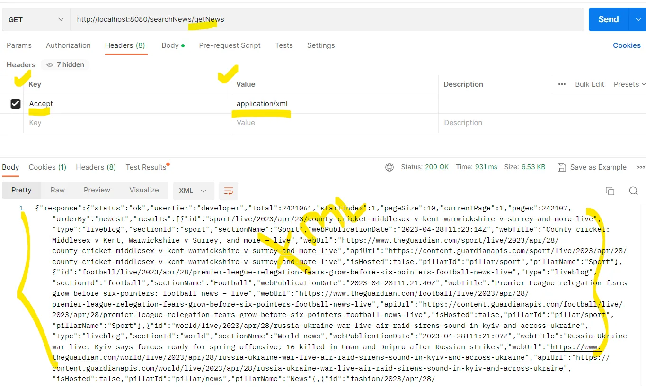Switch to the Preview response view
The image size is (646, 391).
[97, 190]
